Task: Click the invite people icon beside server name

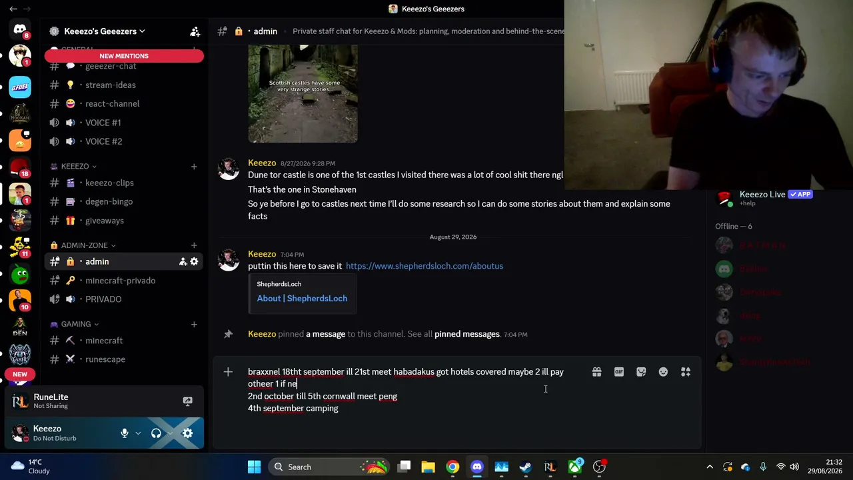Action: (x=195, y=31)
